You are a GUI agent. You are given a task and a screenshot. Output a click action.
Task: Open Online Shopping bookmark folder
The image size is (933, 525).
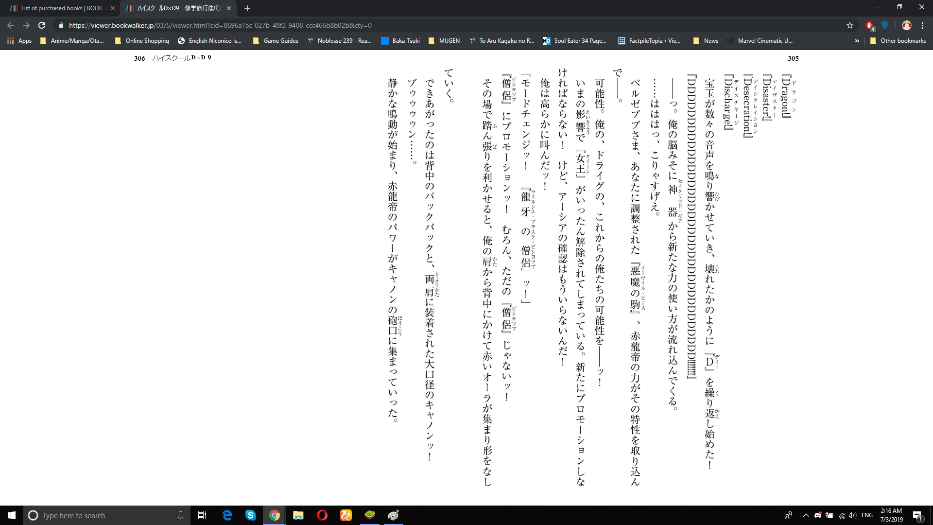pyautogui.click(x=142, y=41)
